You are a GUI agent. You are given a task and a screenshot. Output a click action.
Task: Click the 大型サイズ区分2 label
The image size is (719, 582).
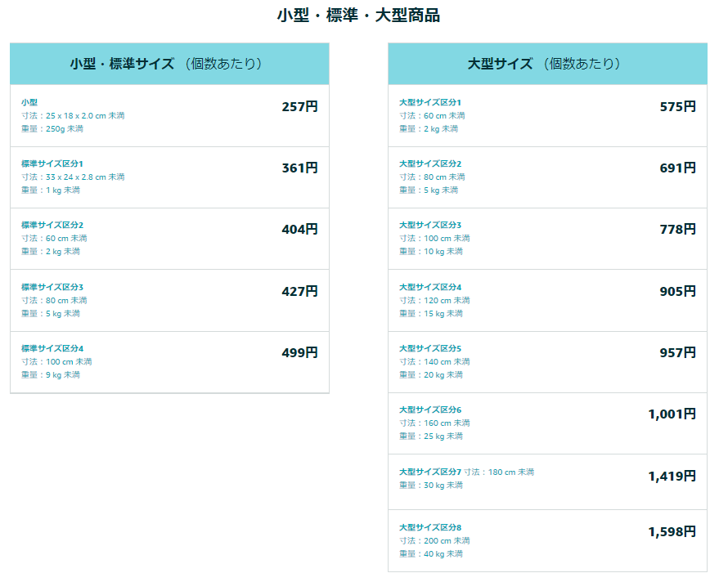point(430,163)
